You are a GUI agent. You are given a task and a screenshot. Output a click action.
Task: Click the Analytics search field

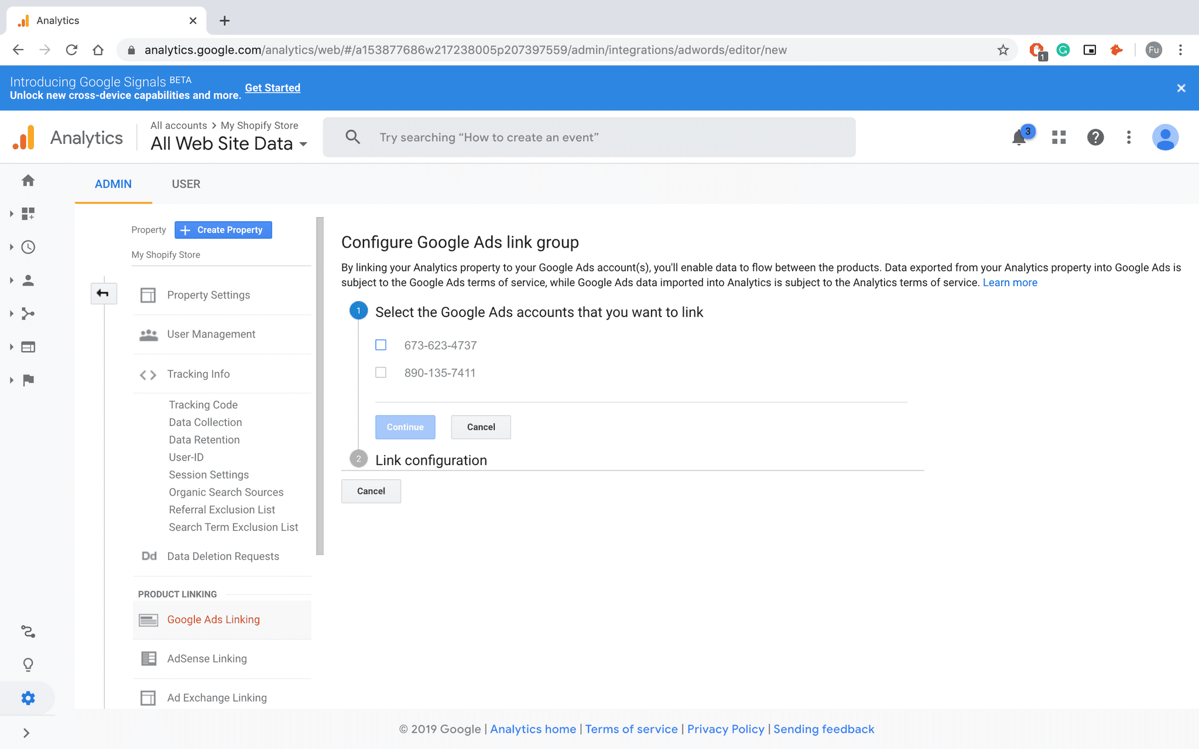589,137
